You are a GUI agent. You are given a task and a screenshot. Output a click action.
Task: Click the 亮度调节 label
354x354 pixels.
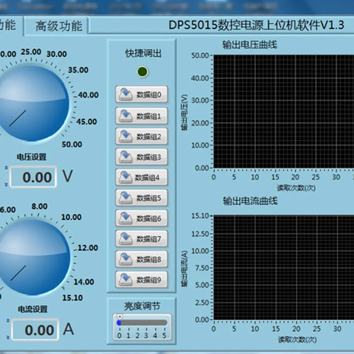click(x=142, y=306)
